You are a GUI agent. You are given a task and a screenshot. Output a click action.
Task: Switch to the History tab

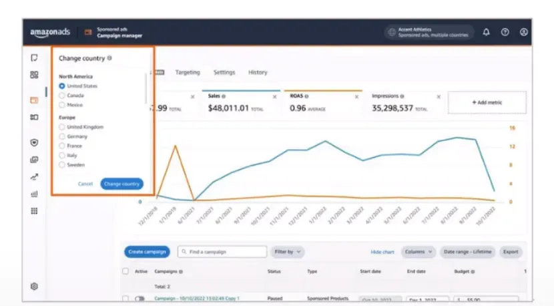click(258, 72)
